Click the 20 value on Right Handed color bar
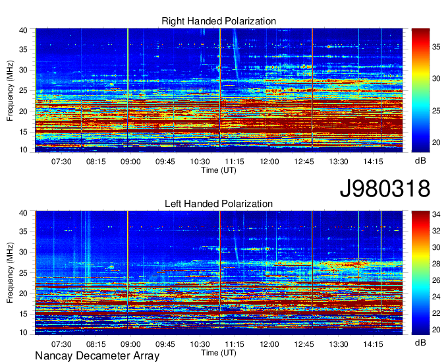 (x=436, y=142)
